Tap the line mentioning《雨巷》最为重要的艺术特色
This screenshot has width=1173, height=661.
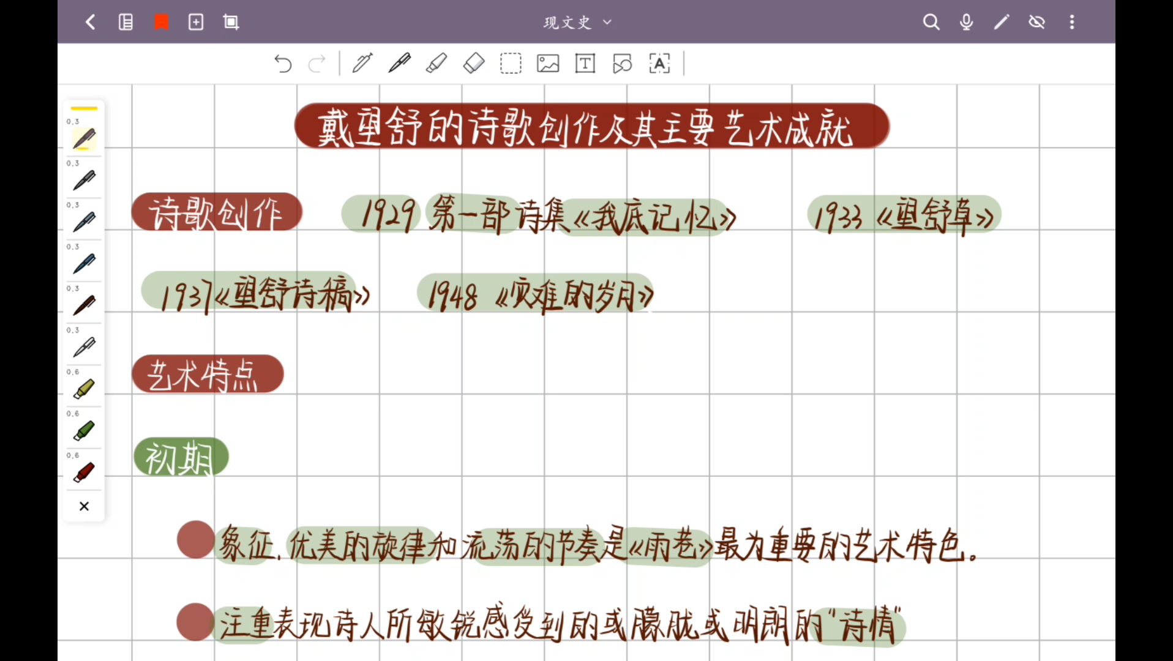(x=597, y=545)
